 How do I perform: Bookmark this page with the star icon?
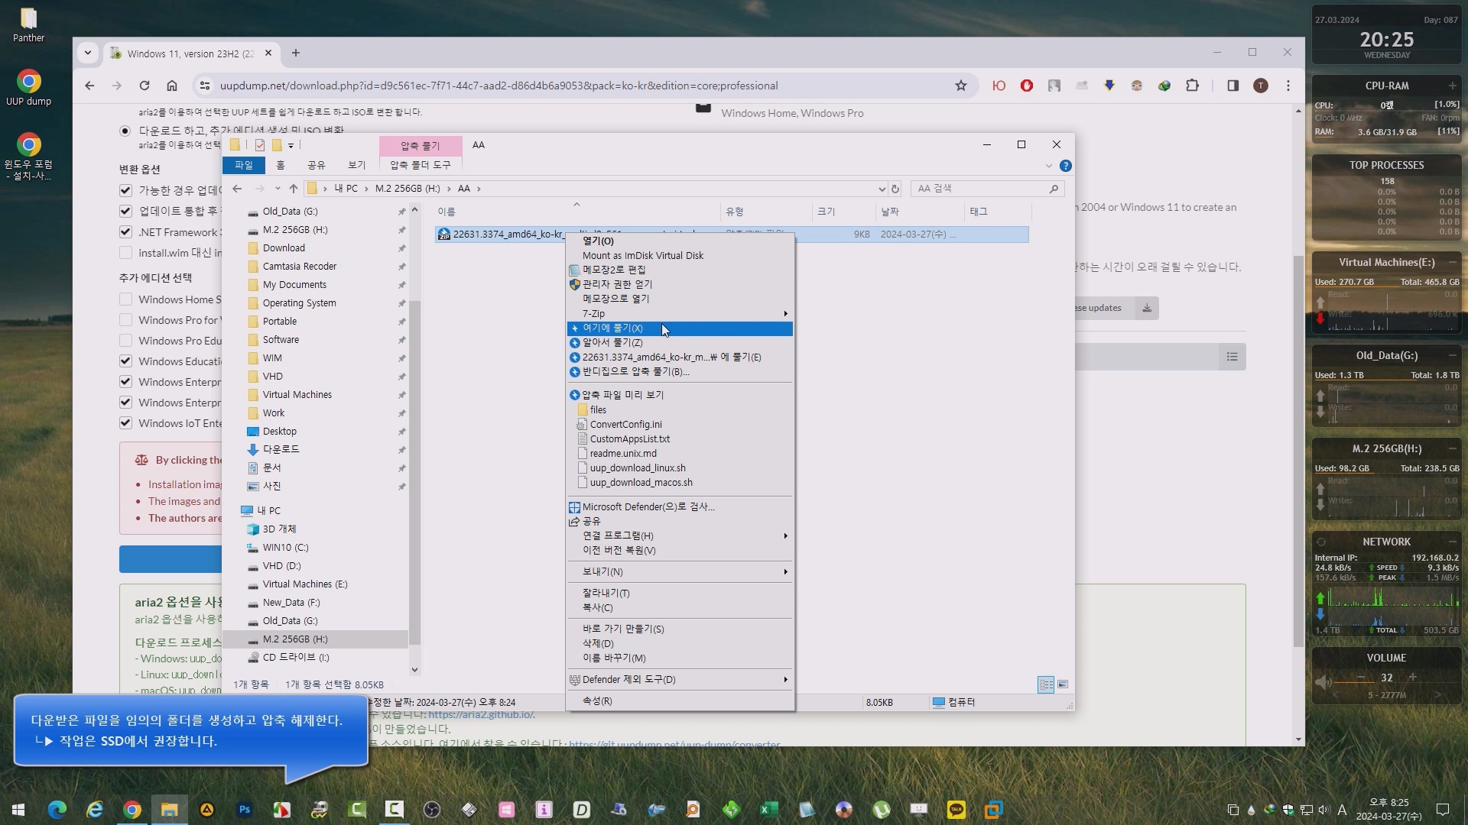[x=961, y=86]
